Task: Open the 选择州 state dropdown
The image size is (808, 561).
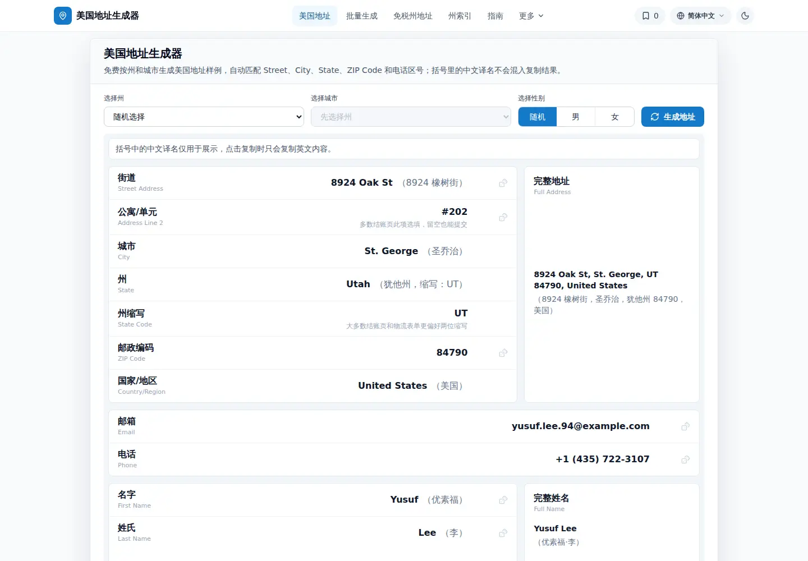Action: click(x=204, y=117)
